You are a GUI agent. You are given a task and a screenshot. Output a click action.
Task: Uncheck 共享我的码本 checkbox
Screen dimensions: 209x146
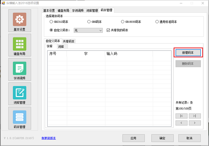[108, 30]
